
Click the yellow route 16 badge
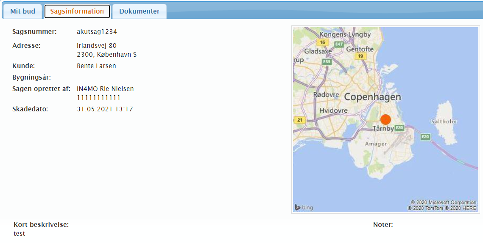[x=323, y=42]
